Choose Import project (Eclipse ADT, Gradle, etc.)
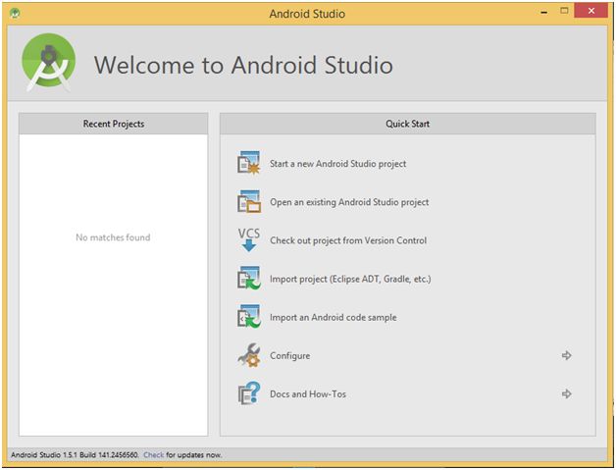This screenshot has width=616, height=470. pos(350,279)
